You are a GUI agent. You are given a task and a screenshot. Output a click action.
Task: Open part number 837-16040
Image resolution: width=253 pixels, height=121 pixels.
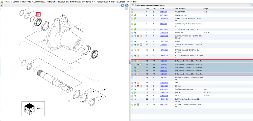pyautogui.click(x=164, y=15)
